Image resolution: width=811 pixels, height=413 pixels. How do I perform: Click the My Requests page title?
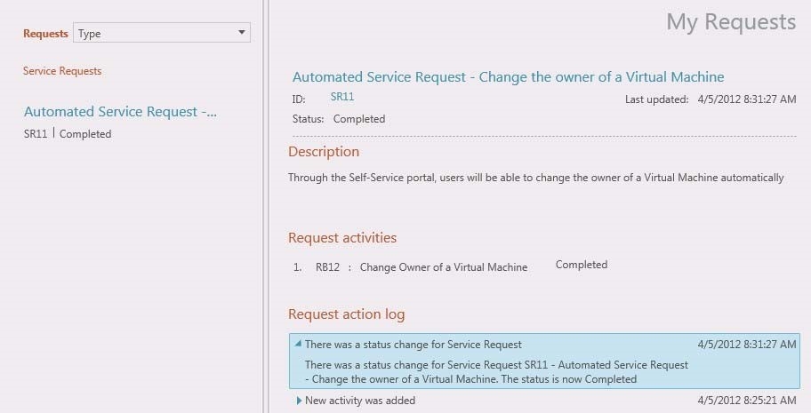click(731, 21)
